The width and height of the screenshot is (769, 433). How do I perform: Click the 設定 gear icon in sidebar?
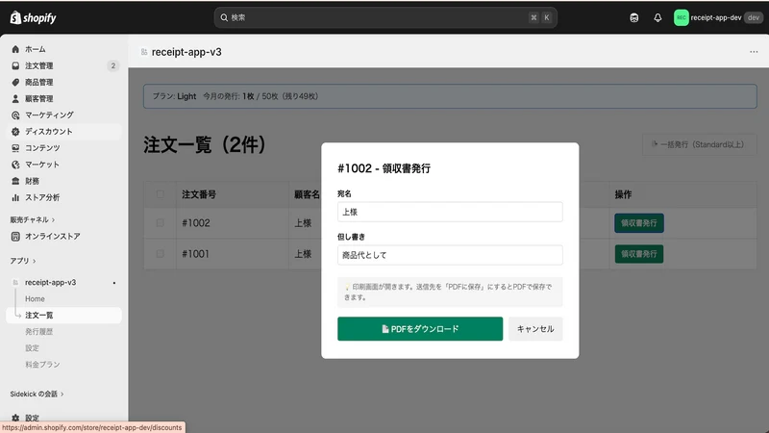(15, 418)
